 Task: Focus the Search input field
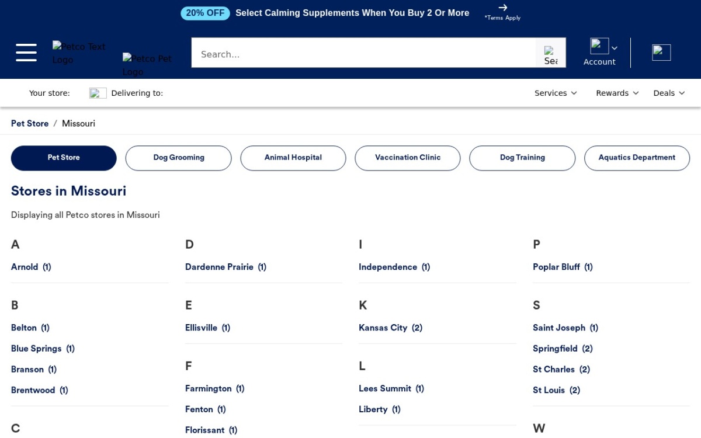[363, 53]
